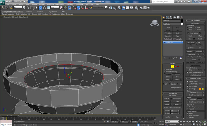Click the TurboSmooth modifier button
This screenshot has height=126, width=207.
[168, 39]
